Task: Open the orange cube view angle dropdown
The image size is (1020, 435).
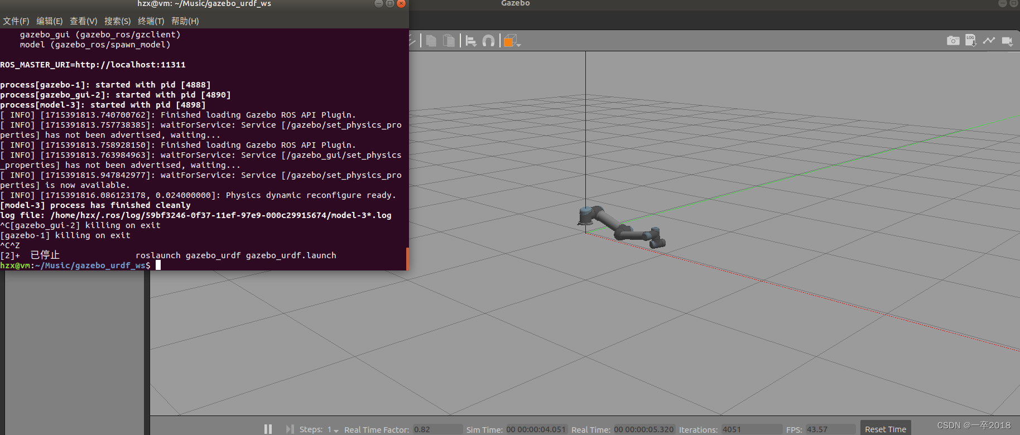Action: [x=512, y=41]
